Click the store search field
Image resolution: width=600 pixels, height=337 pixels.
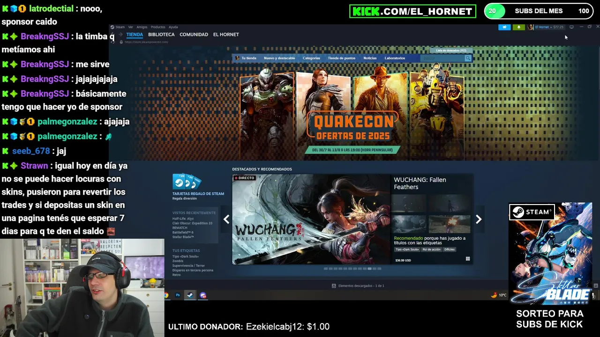click(442, 58)
